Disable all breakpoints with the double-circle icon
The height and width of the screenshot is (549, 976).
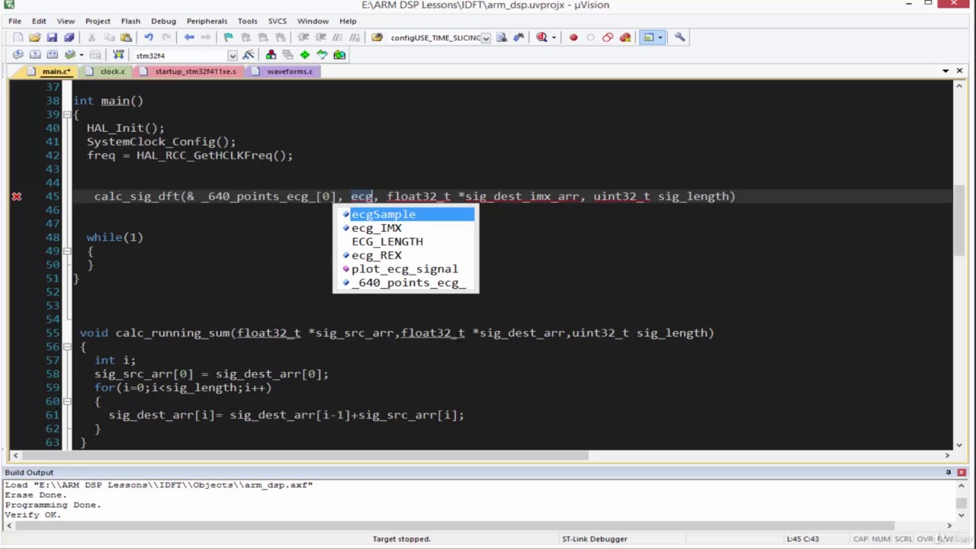coord(608,37)
